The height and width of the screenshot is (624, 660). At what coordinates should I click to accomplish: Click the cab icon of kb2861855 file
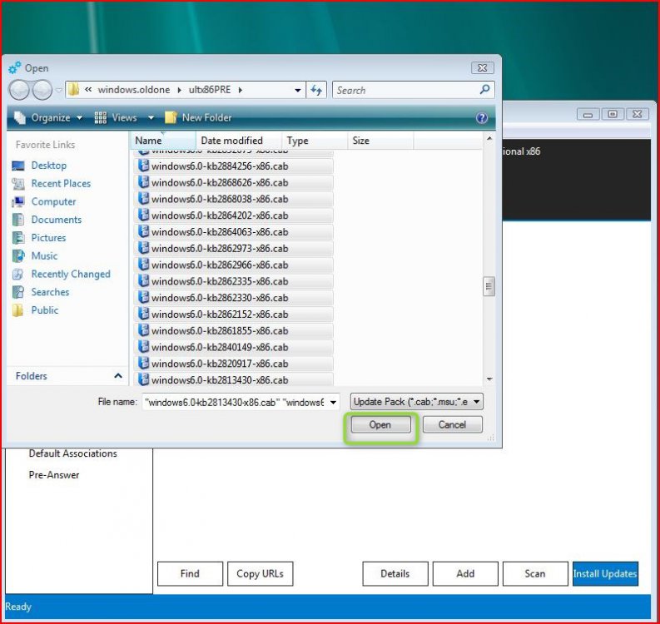pyautogui.click(x=143, y=329)
